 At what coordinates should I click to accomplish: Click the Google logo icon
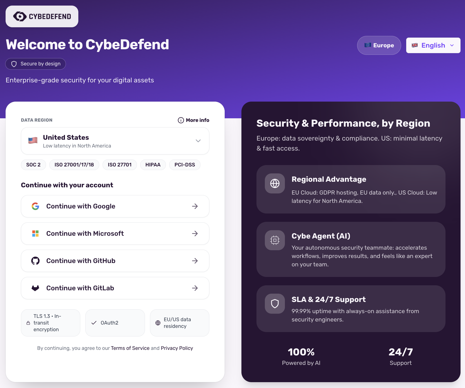35,206
